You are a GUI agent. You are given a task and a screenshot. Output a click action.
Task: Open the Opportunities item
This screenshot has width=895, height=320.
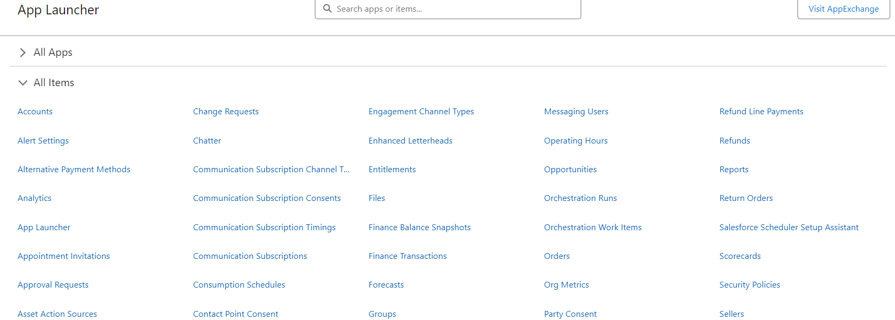pyautogui.click(x=571, y=170)
